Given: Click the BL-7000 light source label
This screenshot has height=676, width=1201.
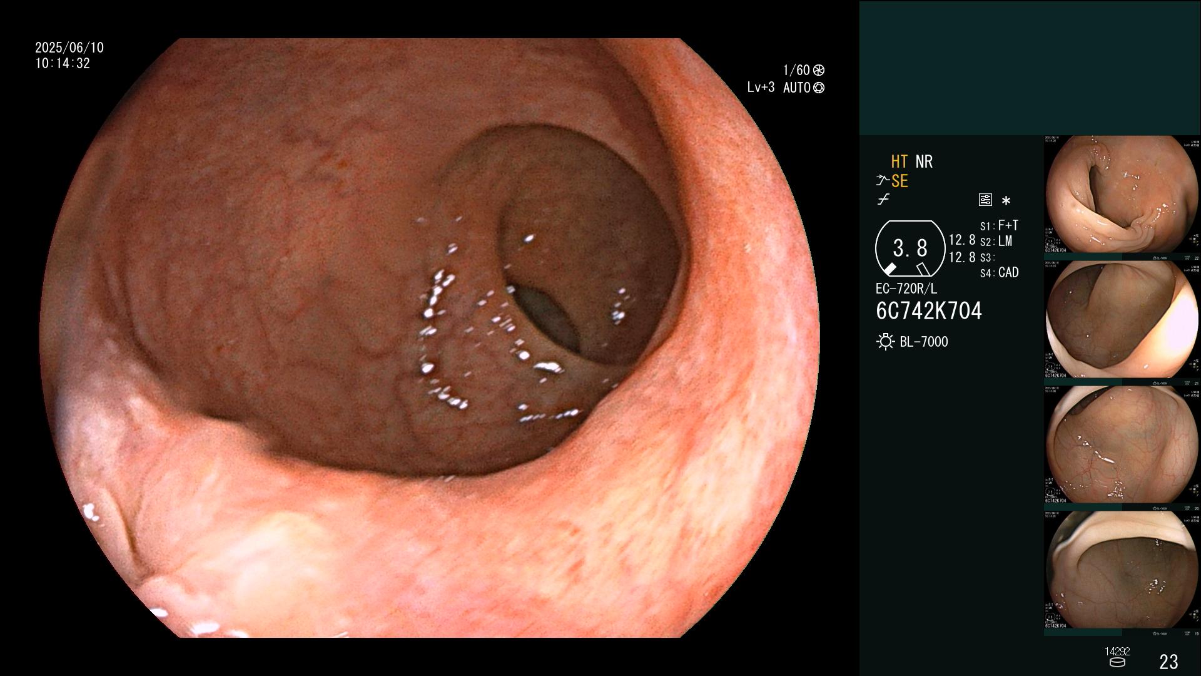Looking at the screenshot, I should point(924,342).
